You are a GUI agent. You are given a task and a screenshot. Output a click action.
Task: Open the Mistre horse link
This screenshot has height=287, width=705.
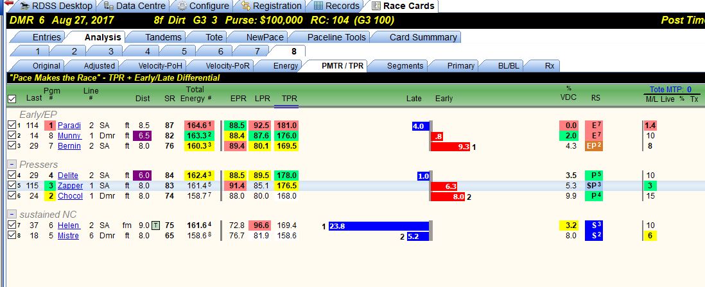pos(68,236)
